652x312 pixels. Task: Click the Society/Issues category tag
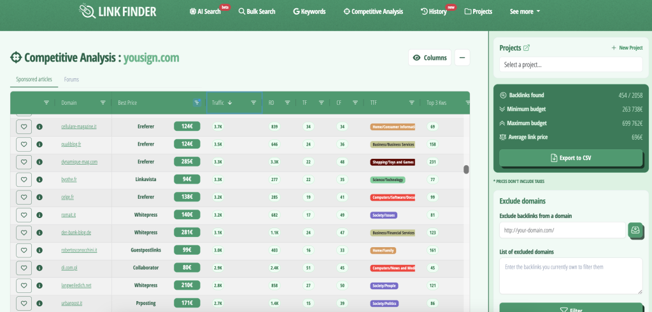click(383, 215)
